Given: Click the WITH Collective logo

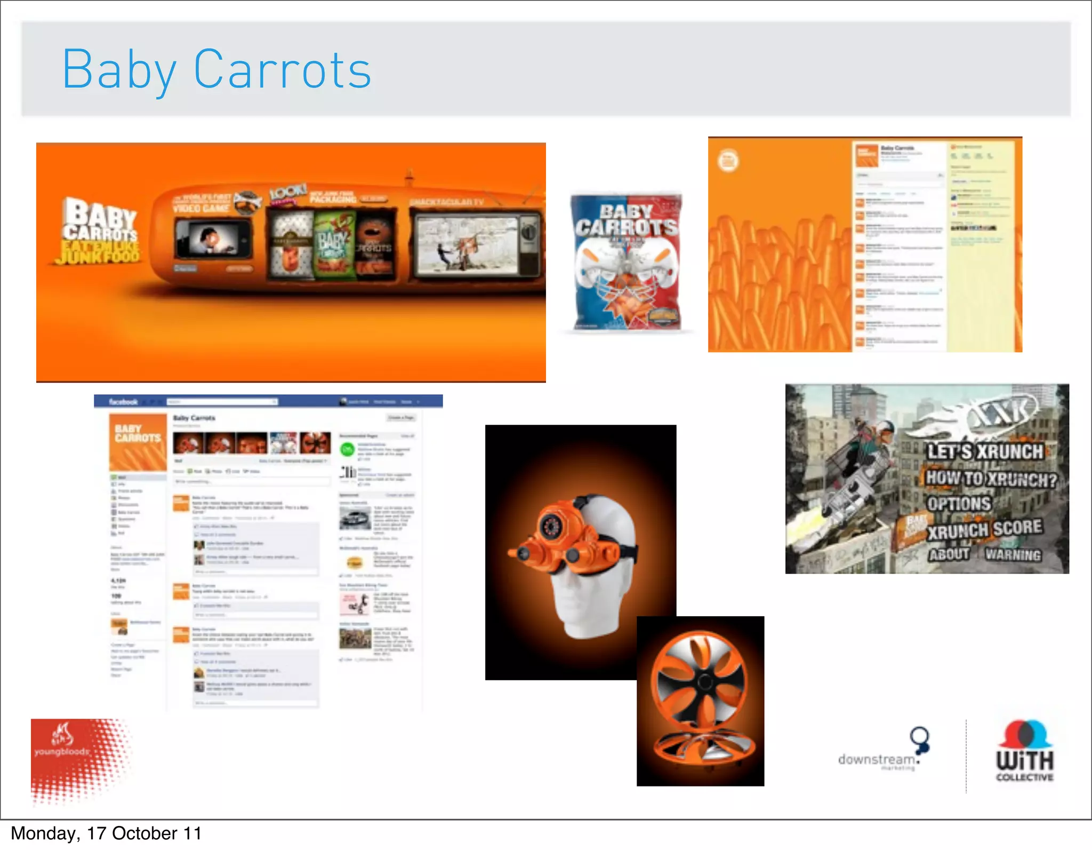Looking at the screenshot, I should [1024, 751].
